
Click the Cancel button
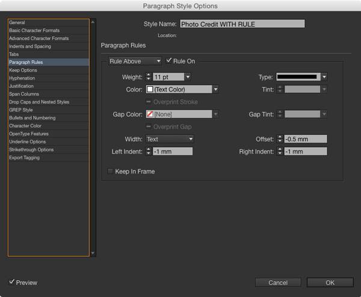(278, 283)
